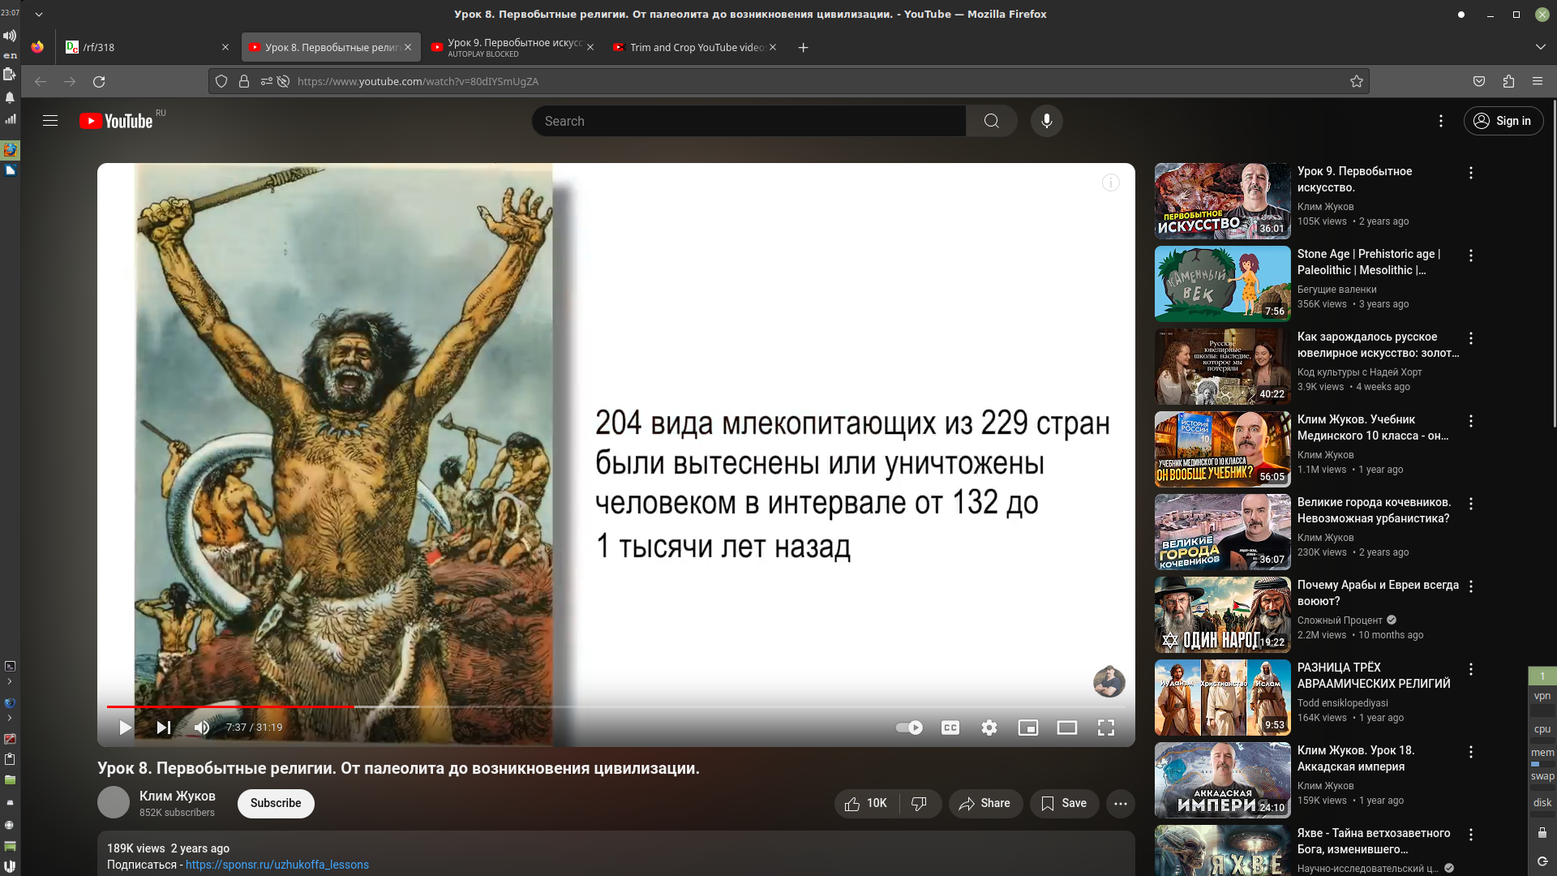Open Firefox extensions menu
Viewport: 1557px width, 876px height.
click(x=1508, y=81)
